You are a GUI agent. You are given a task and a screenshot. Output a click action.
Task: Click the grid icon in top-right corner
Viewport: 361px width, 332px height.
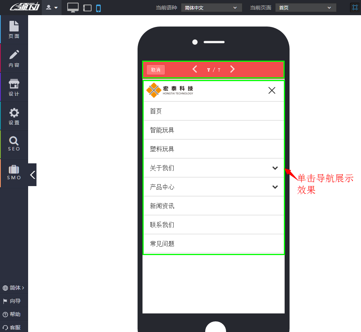pos(354,7)
